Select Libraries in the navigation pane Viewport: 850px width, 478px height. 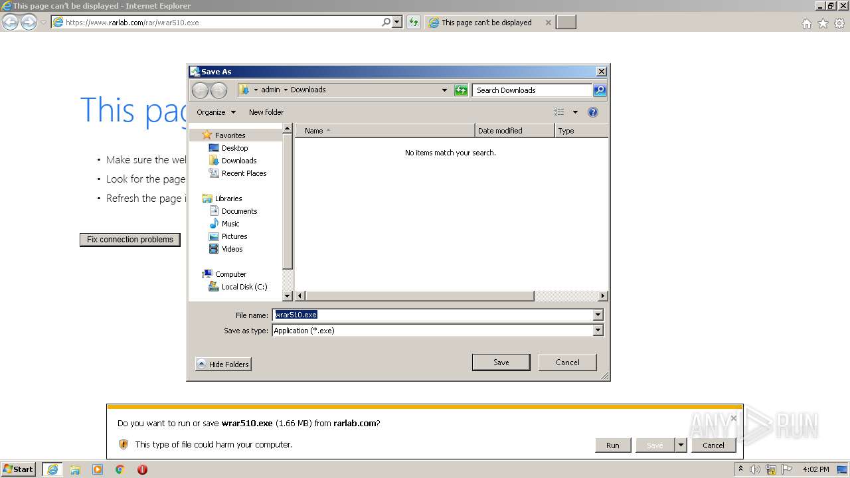click(228, 199)
